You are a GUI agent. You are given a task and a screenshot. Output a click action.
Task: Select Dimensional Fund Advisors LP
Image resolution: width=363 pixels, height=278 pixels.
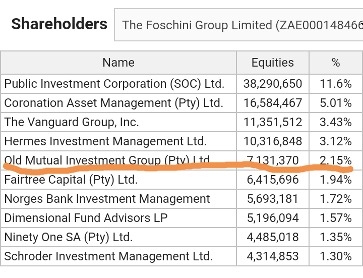[86, 218]
